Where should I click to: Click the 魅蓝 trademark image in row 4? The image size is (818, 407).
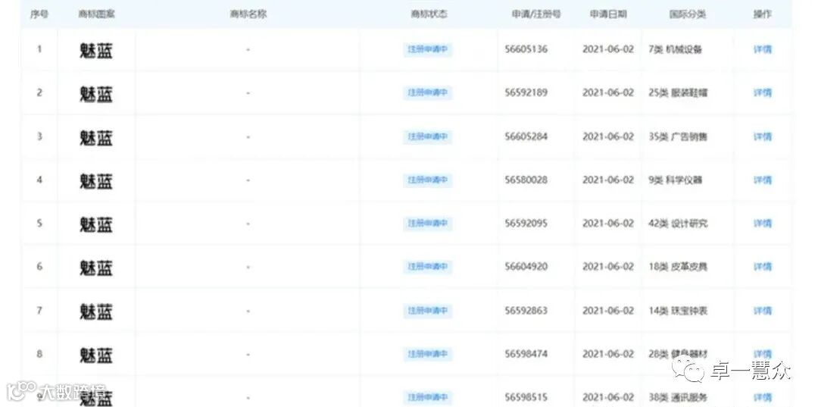(96, 181)
